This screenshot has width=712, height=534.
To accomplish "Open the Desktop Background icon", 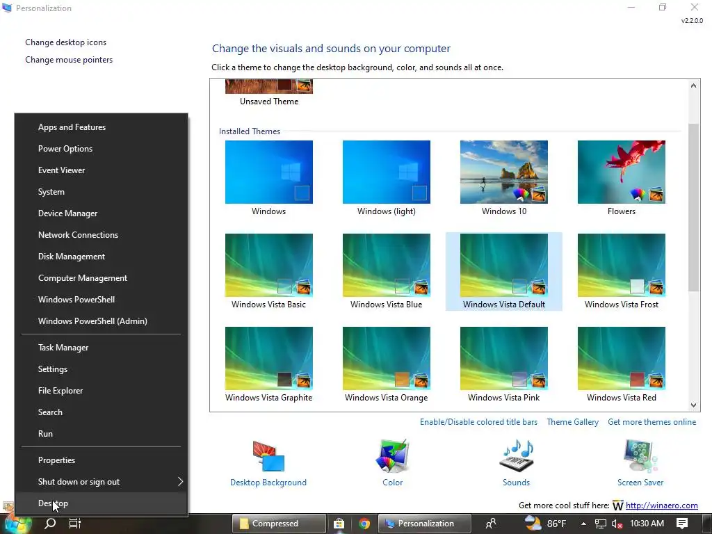I will (268, 457).
